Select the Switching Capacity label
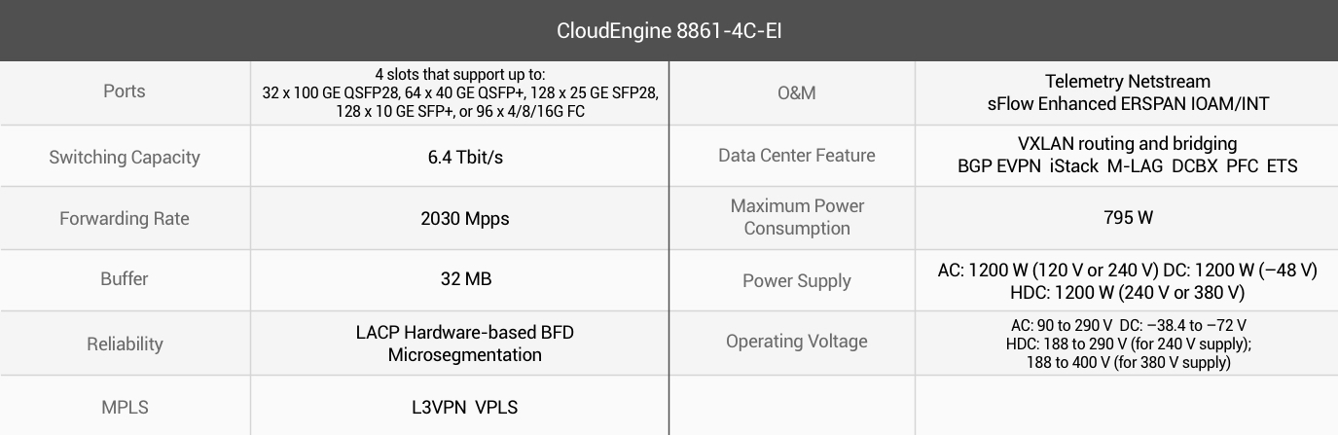 pyautogui.click(x=125, y=157)
